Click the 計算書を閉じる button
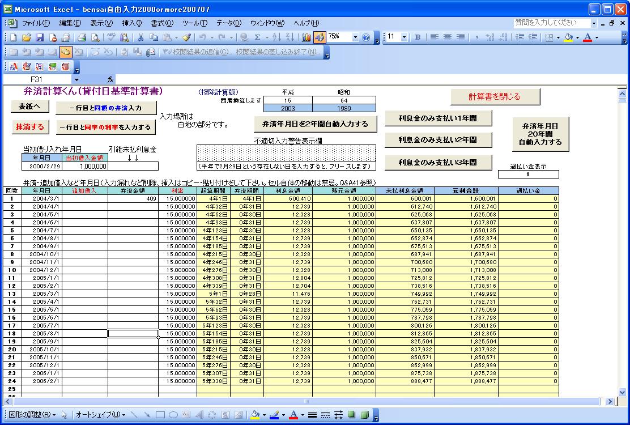Image resolution: width=630 pixels, height=425 pixels. coord(495,96)
